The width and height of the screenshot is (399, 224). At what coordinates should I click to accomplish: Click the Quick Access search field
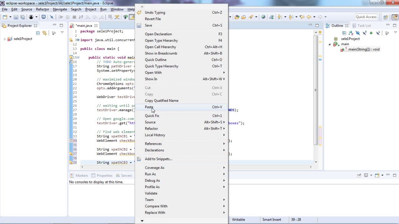366,17
